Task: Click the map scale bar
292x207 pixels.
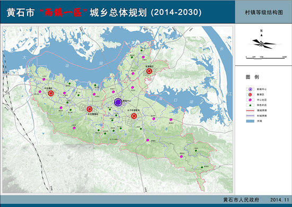Action: point(267,58)
